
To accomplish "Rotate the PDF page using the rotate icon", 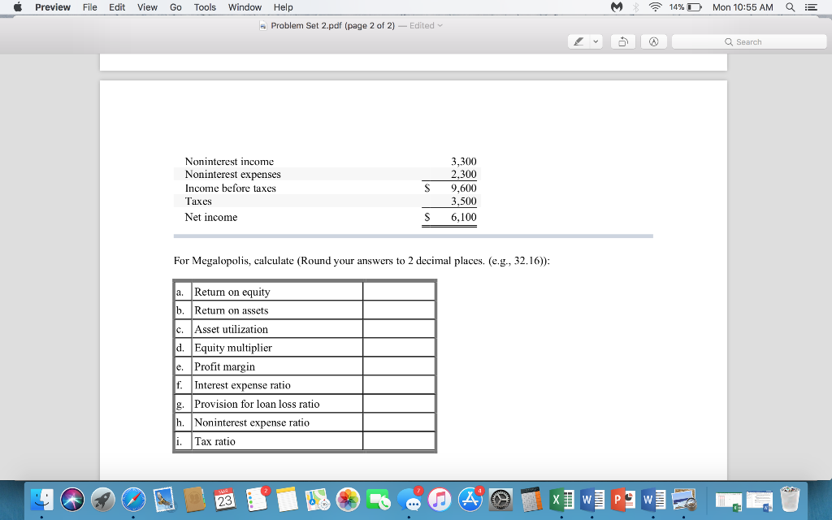I will click(x=623, y=41).
